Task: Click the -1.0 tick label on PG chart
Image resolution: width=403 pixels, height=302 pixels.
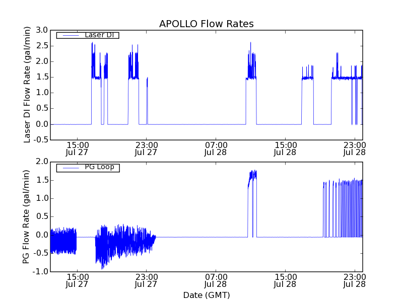Action: click(40, 272)
